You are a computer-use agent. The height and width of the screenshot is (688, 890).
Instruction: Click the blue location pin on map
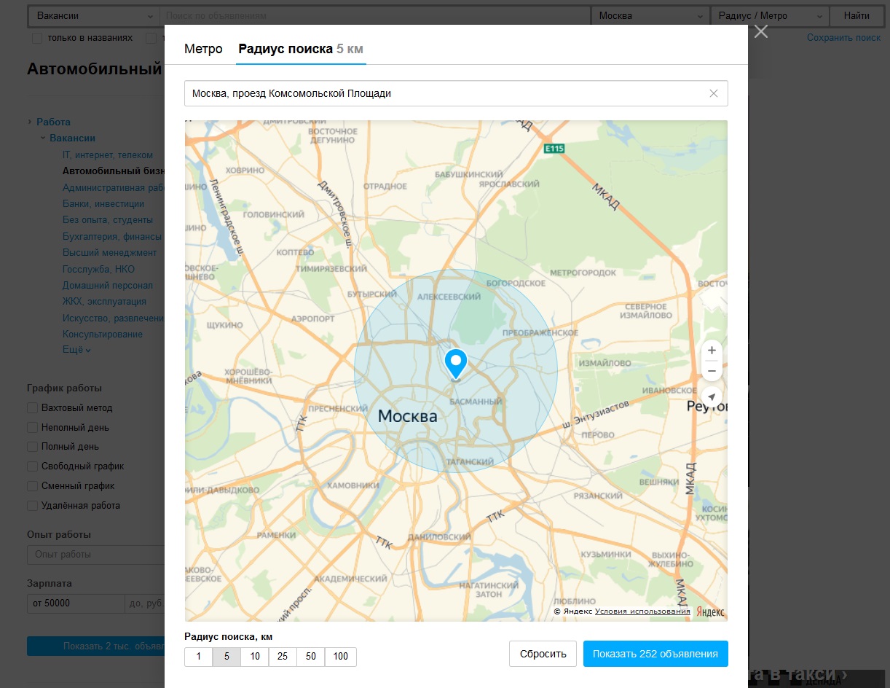pyautogui.click(x=456, y=362)
